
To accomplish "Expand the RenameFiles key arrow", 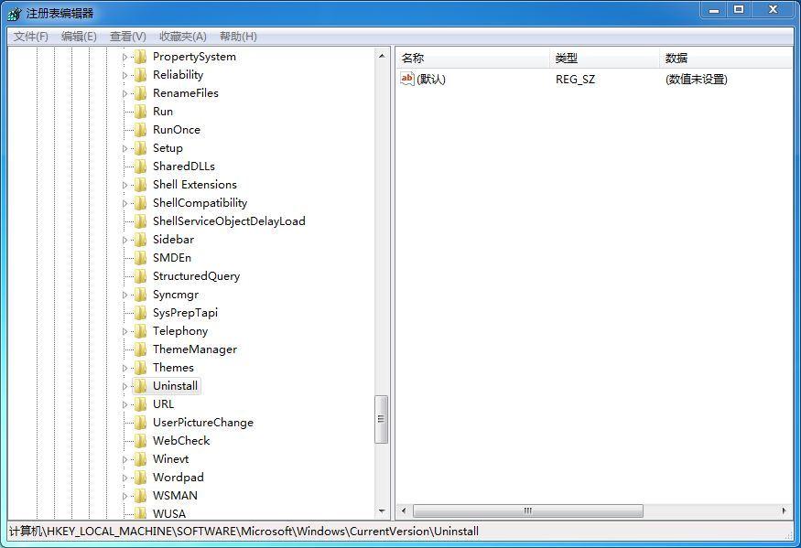I will [x=125, y=94].
